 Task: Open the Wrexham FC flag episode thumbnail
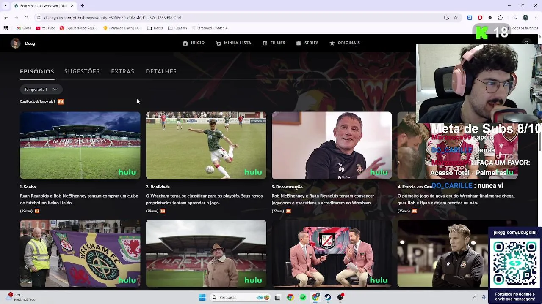click(x=80, y=253)
